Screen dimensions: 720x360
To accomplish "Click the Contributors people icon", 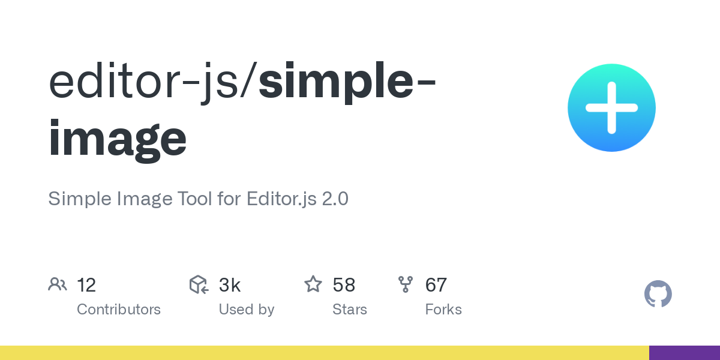I will click(x=58, y=284).
